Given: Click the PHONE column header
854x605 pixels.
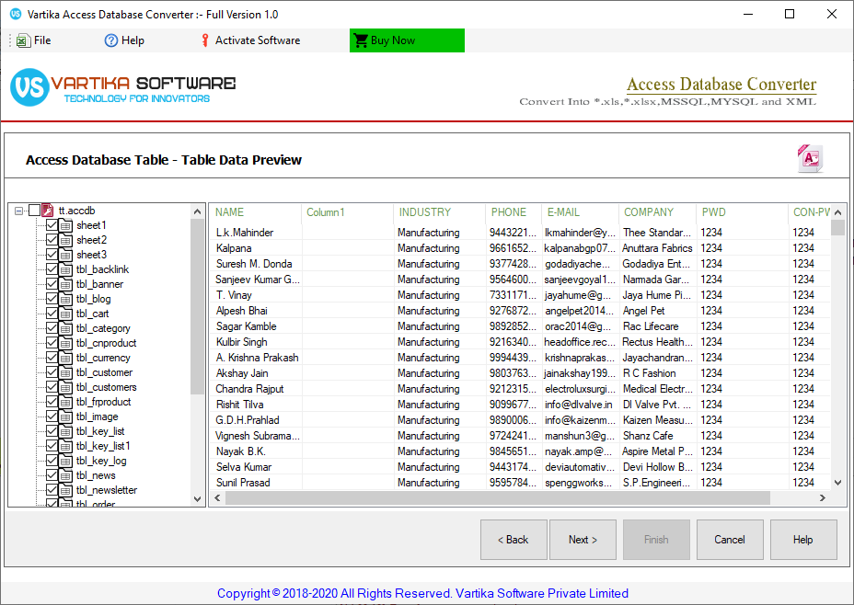Looking at the screenshot, I should [514, 212].
